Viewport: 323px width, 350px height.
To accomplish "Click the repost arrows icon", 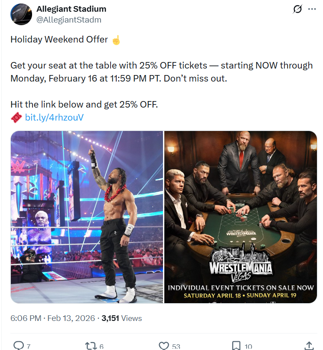I will tap(91, 346).
